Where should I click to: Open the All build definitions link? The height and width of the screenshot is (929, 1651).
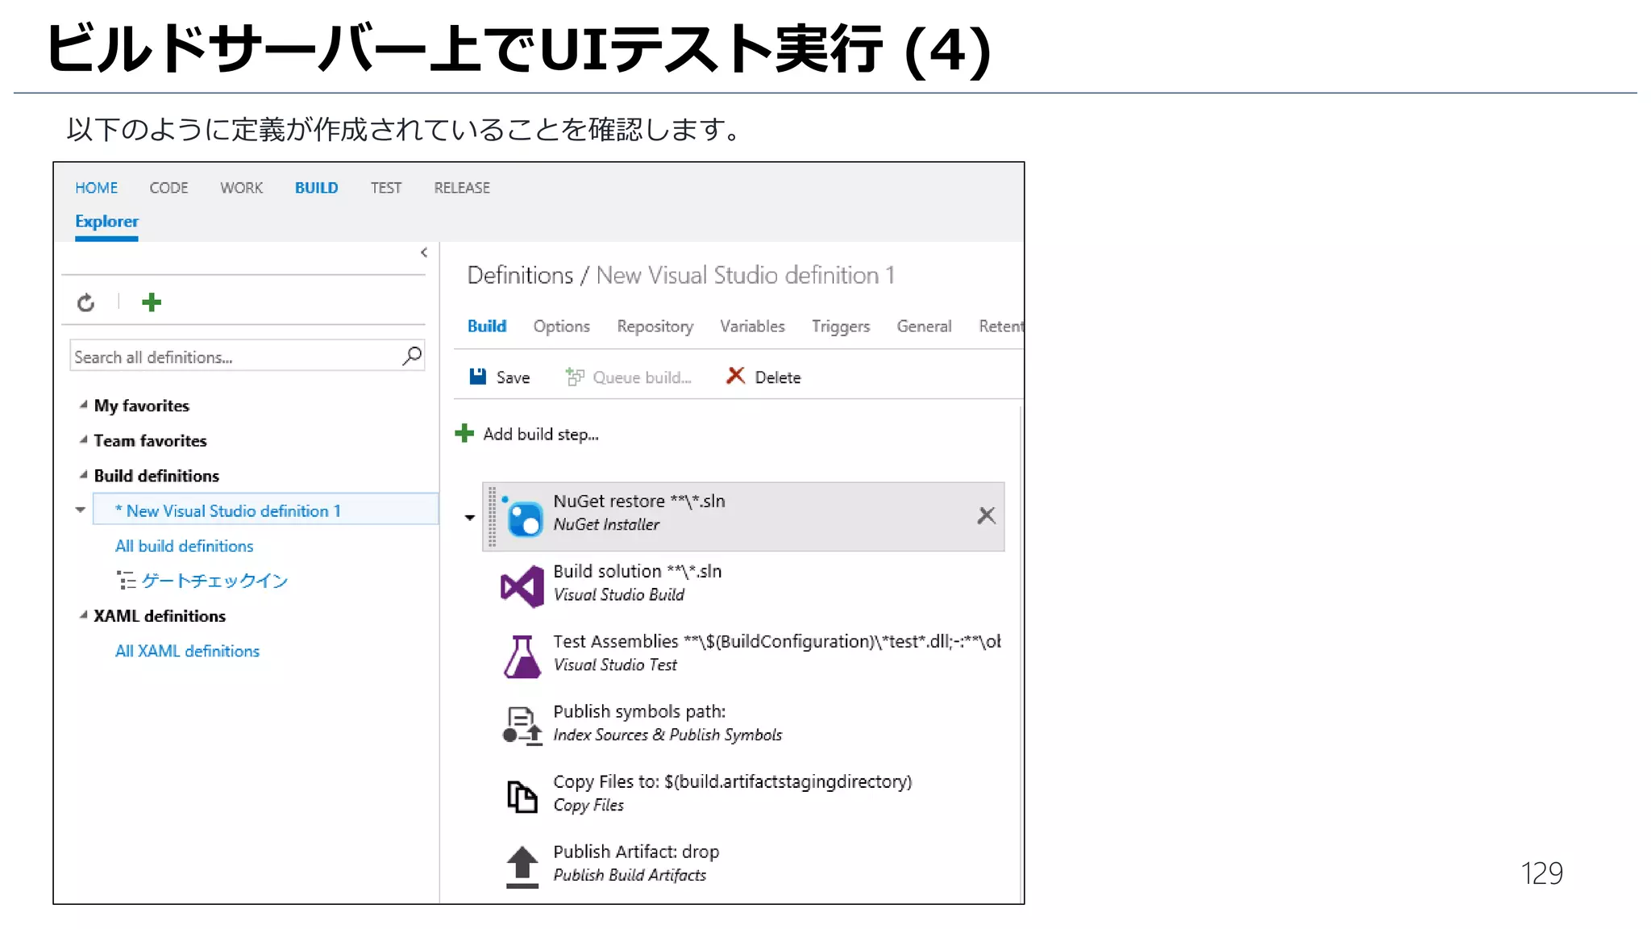pos(184,546)
